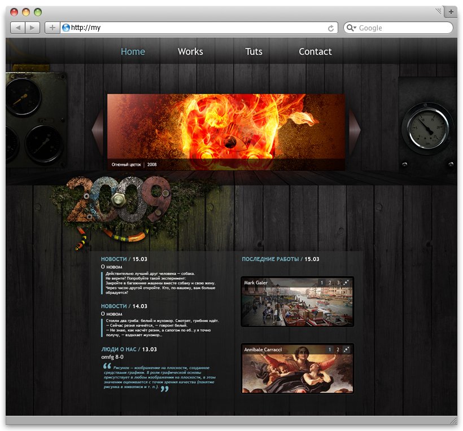Open the НОВОСТИ / 14.03 heading
The width and height of the screenshot is (463, 431).
click(x=124, y=306)
